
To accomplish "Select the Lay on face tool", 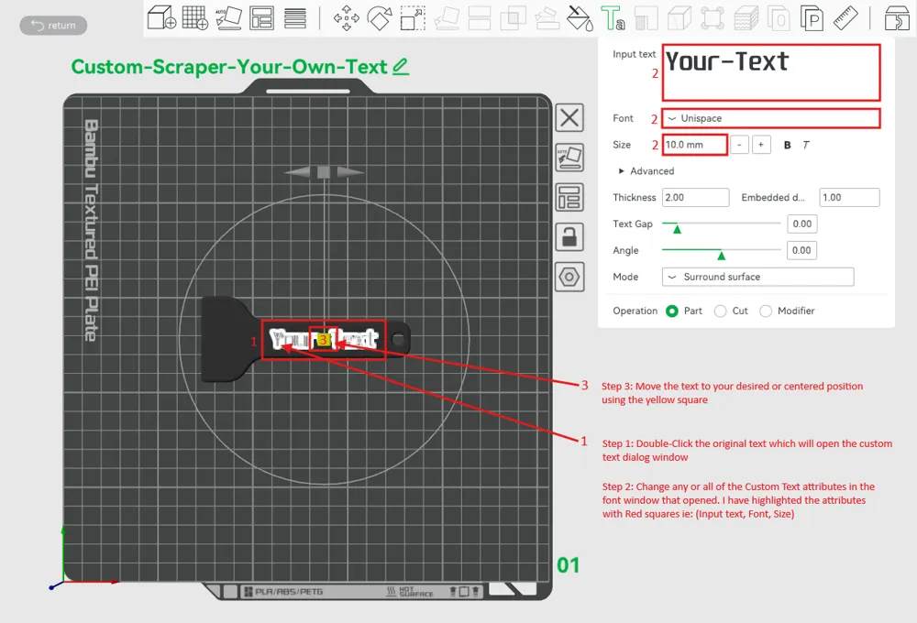I will [x=447, y=17].
